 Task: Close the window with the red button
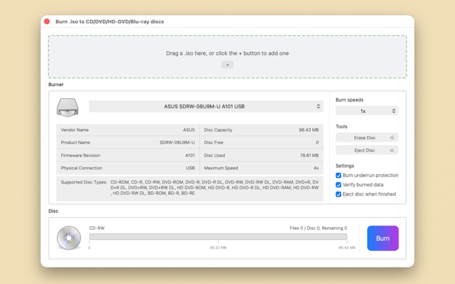47,22
